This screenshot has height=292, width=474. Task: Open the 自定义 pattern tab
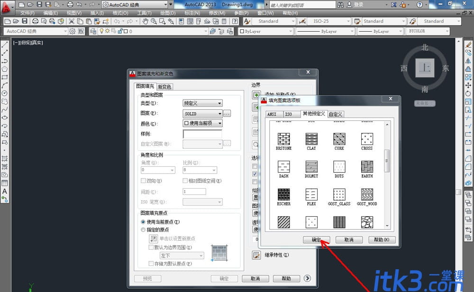pyautogui.click(x=336, y=114)
